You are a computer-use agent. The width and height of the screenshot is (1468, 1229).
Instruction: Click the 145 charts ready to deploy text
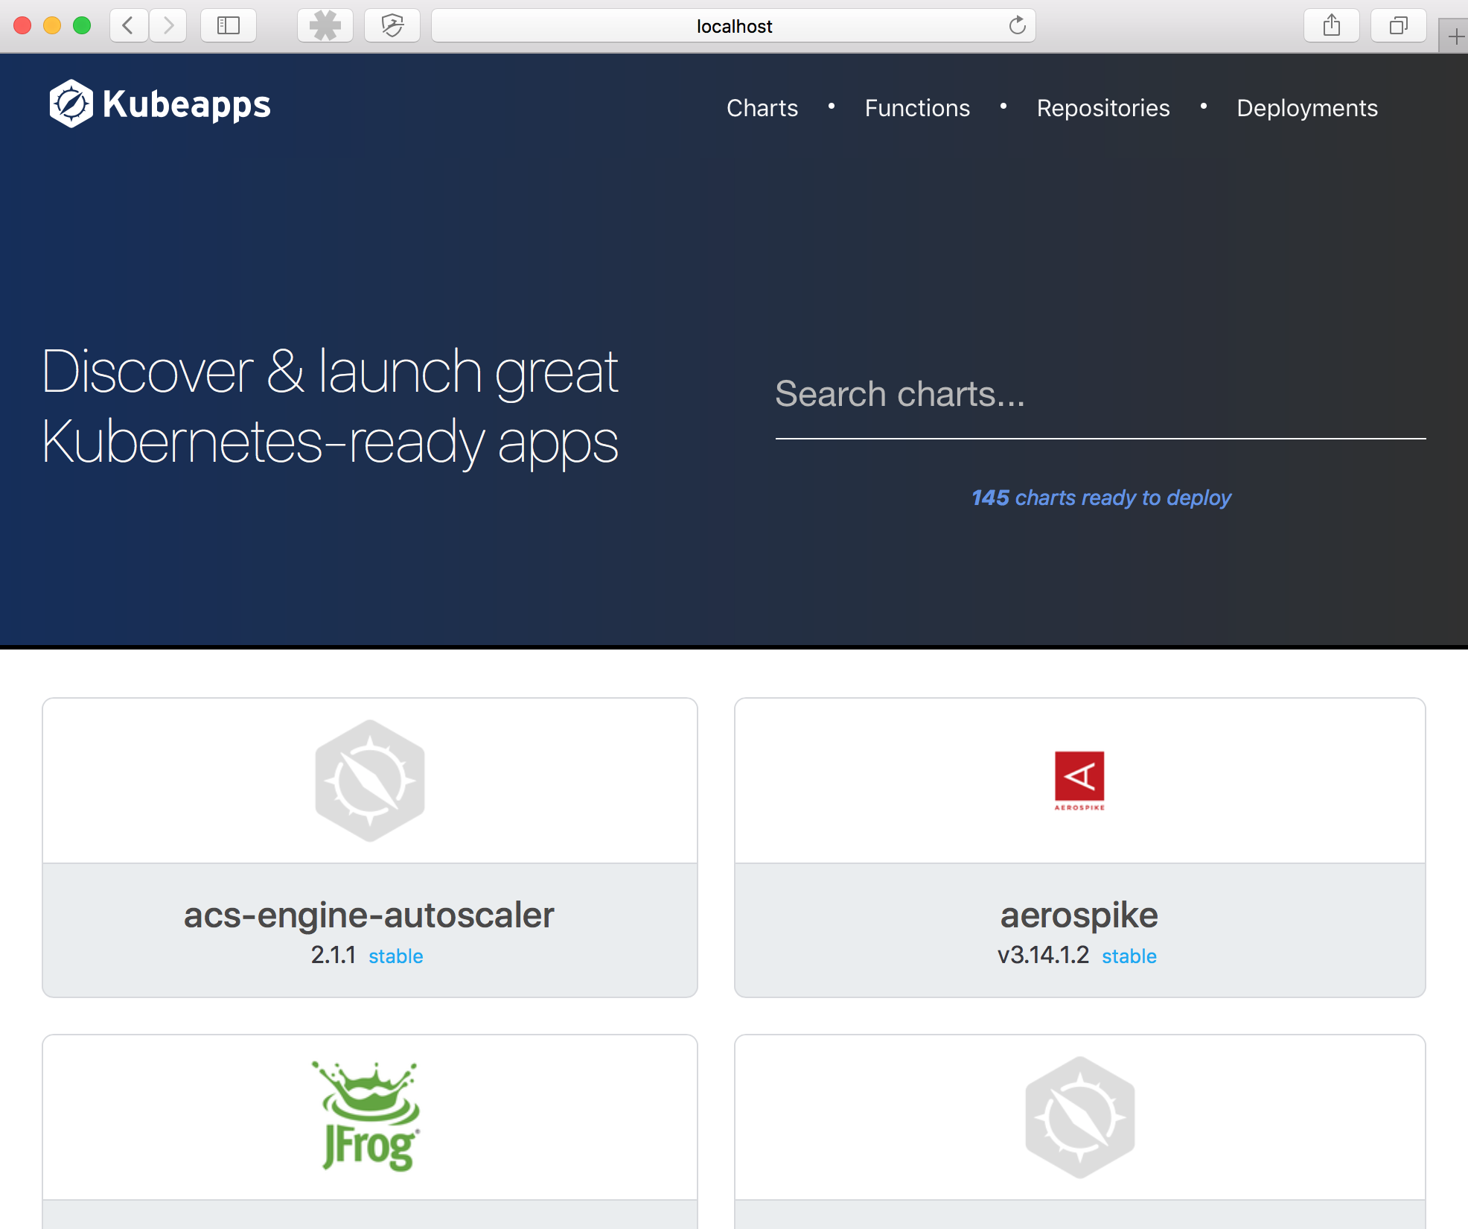tap(1101, 498)
